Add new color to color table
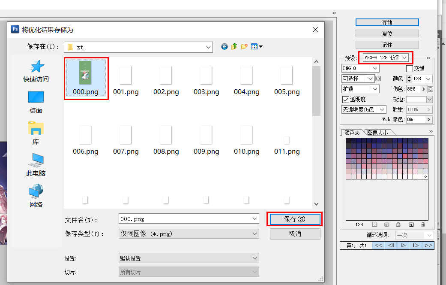This screenshot has width=446, height=285. tap(411, 224)
